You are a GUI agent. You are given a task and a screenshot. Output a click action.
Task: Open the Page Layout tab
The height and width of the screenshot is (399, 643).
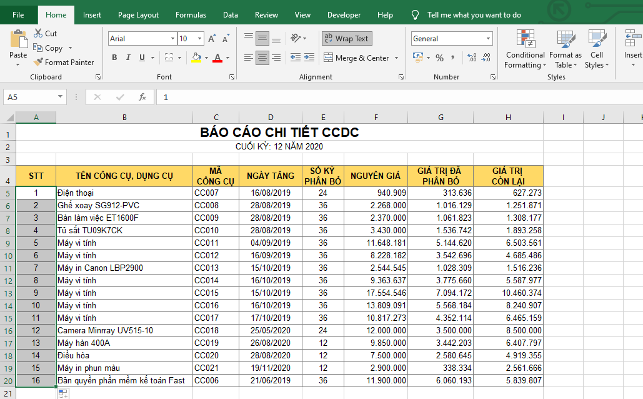[x=138, y=15]
